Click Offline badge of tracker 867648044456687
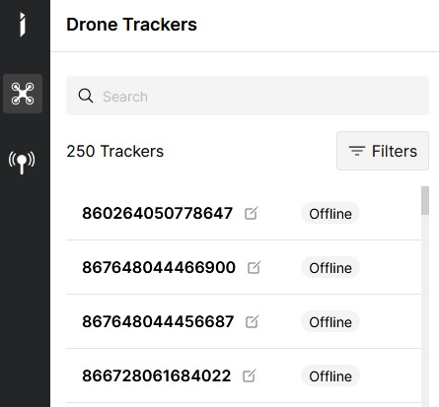 [x=330, y=322]
